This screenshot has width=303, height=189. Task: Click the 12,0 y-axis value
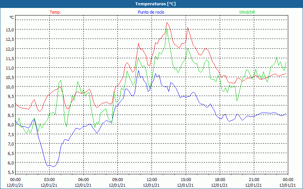point(11,49)
